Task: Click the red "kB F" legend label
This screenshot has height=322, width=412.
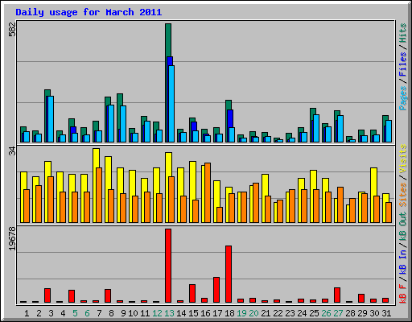Action: tap(402, 294)
